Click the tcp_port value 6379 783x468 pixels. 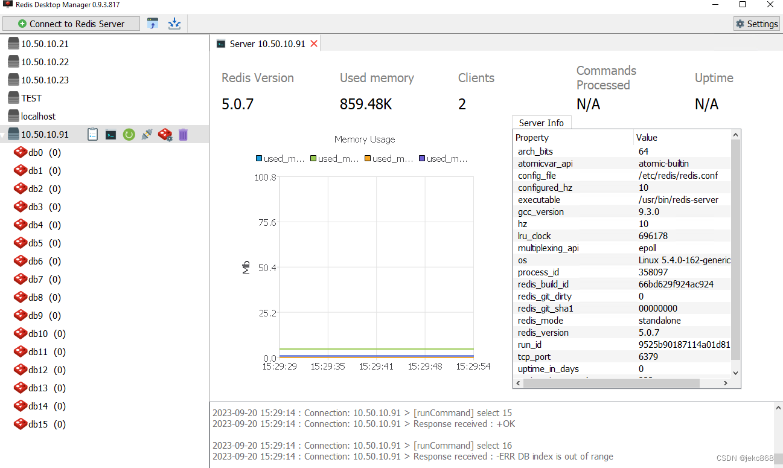[x=648, y=356]
